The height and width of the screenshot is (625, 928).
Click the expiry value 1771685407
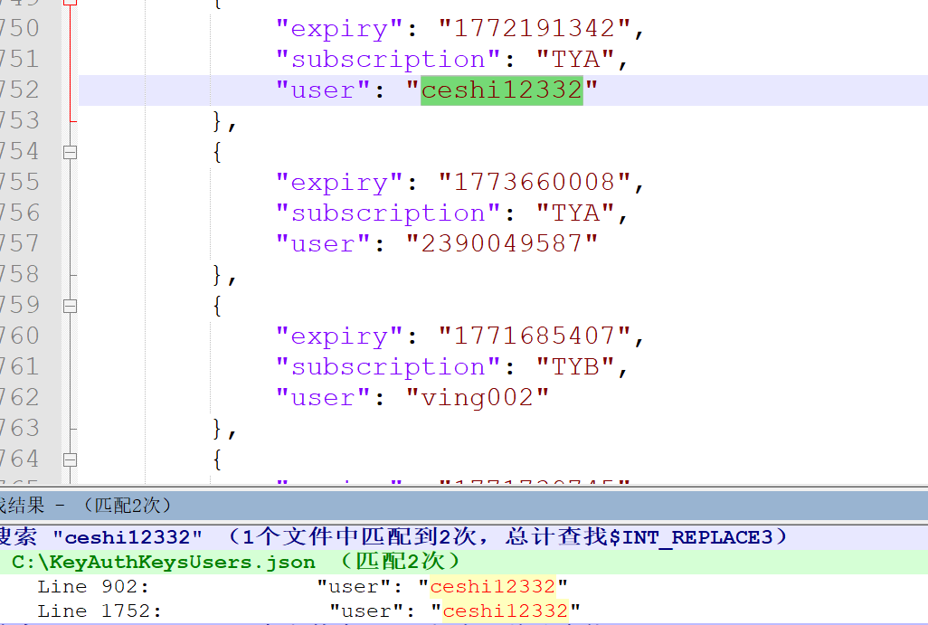pyautogui.click(x=535, y=336)
